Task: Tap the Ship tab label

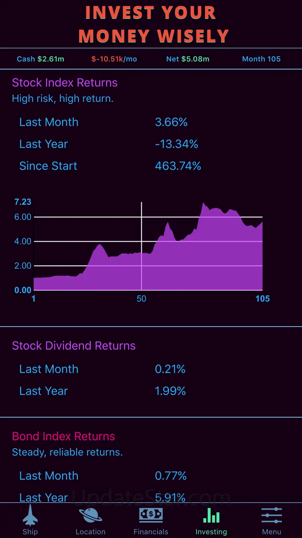Action: coord(30,532)
